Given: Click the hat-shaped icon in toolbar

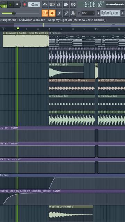Looking at the screenshot, I should pyautogui.click(x=73, y=13).
